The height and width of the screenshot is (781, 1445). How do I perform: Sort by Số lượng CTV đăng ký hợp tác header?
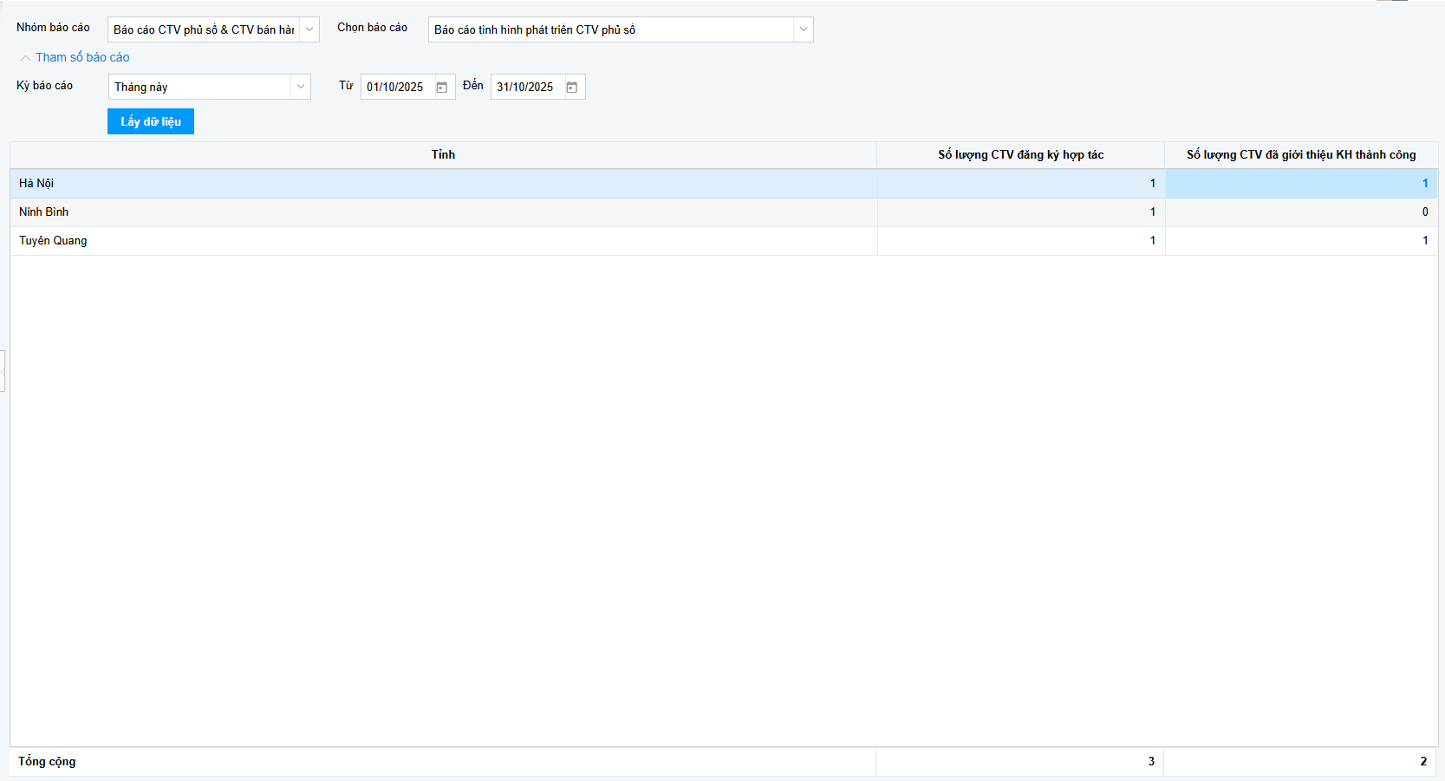point(1020,155)
